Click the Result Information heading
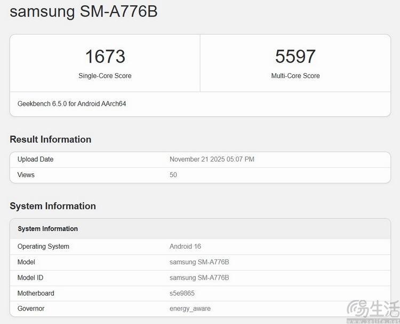The image size is (400, 324). click(51, 139)
